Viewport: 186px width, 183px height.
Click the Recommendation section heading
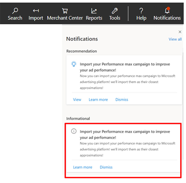pos(82,51)
